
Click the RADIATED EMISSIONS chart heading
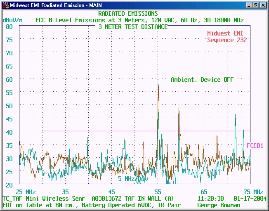[128, 14]
